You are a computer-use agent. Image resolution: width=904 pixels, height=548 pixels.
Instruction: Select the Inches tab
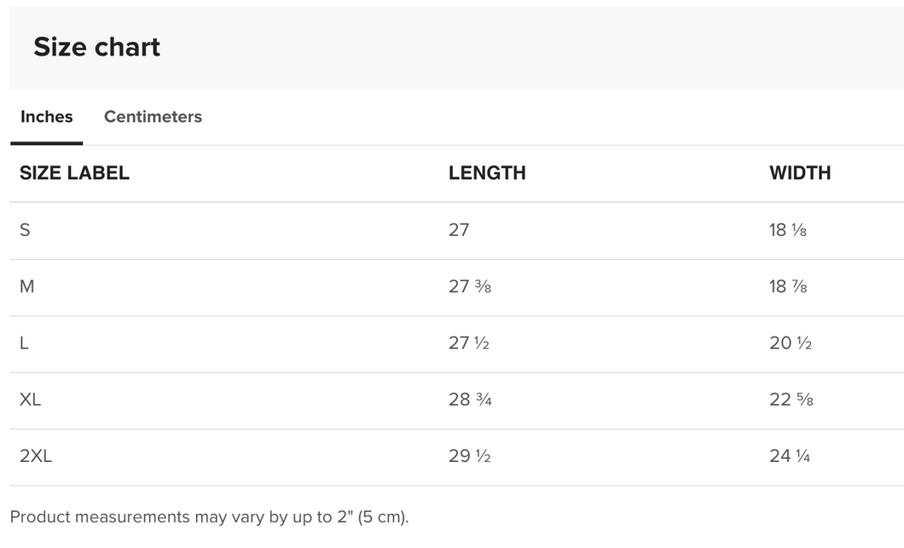[47, 117]
